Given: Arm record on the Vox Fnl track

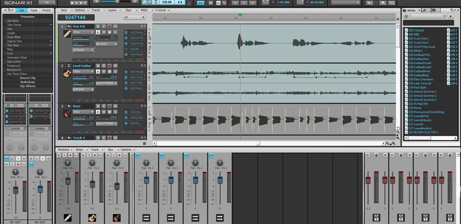Looking at the screenshot, I should [109, 26].
